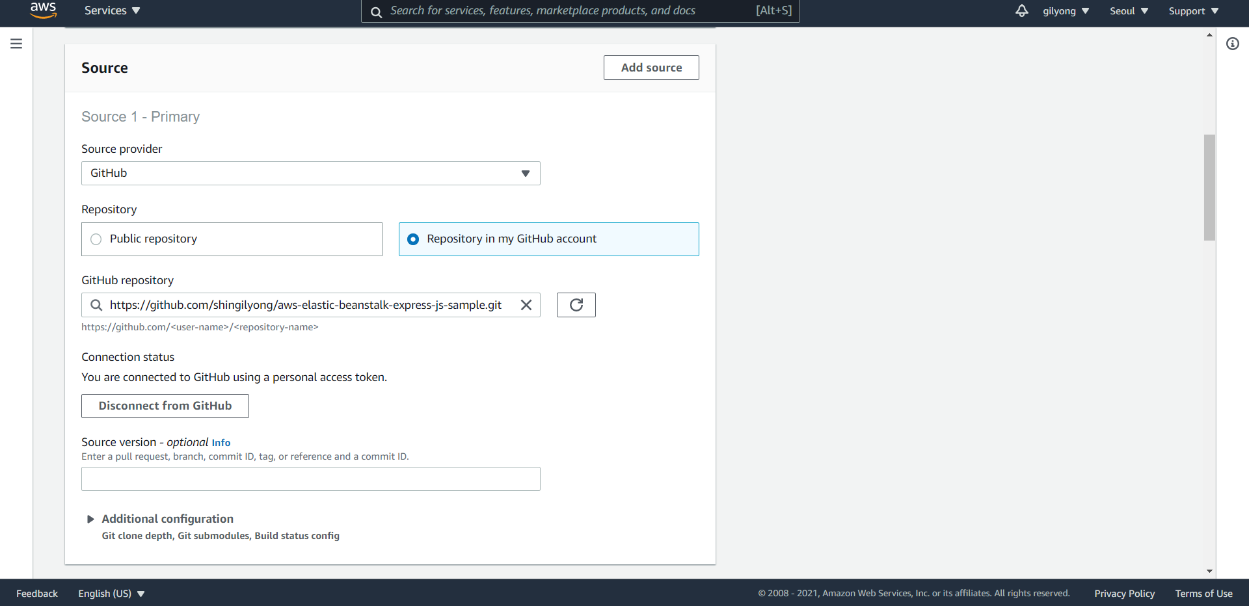Open the AWS console home logo

pyautogui.click(x=43, y=10)
